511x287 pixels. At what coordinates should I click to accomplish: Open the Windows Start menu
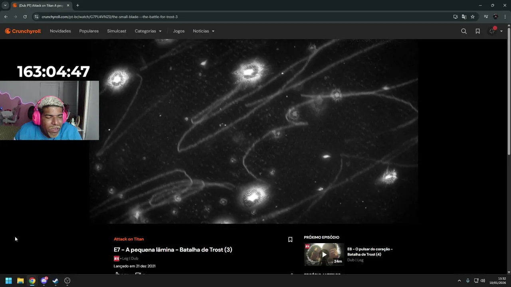8,281
